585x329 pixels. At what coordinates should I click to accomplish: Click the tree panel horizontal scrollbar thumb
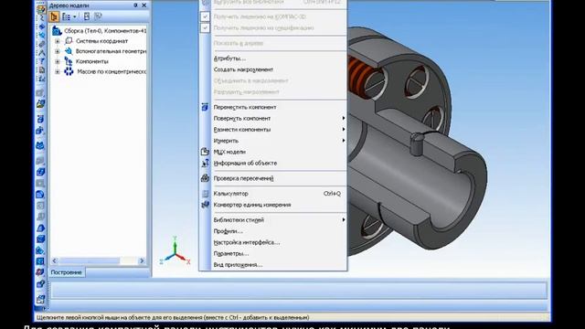[90, 260]
